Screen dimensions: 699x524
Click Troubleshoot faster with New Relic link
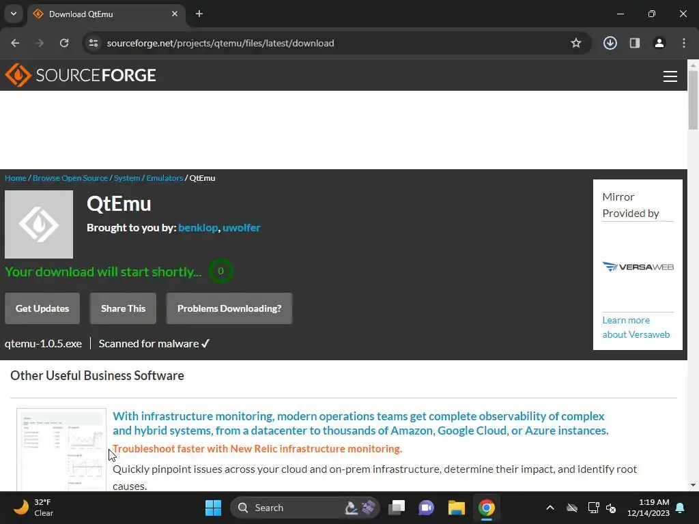[x=257, y=449]
